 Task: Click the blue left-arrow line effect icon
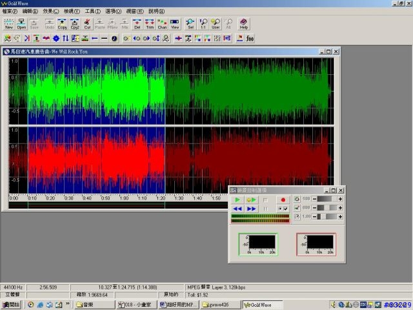coord(95,39)
